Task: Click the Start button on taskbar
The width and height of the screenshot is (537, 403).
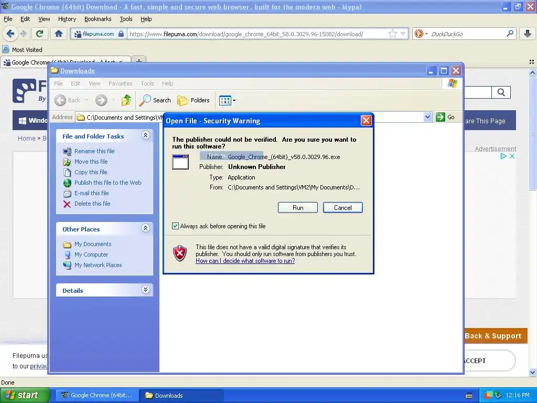Action: pyautogui.click(x=25, y=396)
